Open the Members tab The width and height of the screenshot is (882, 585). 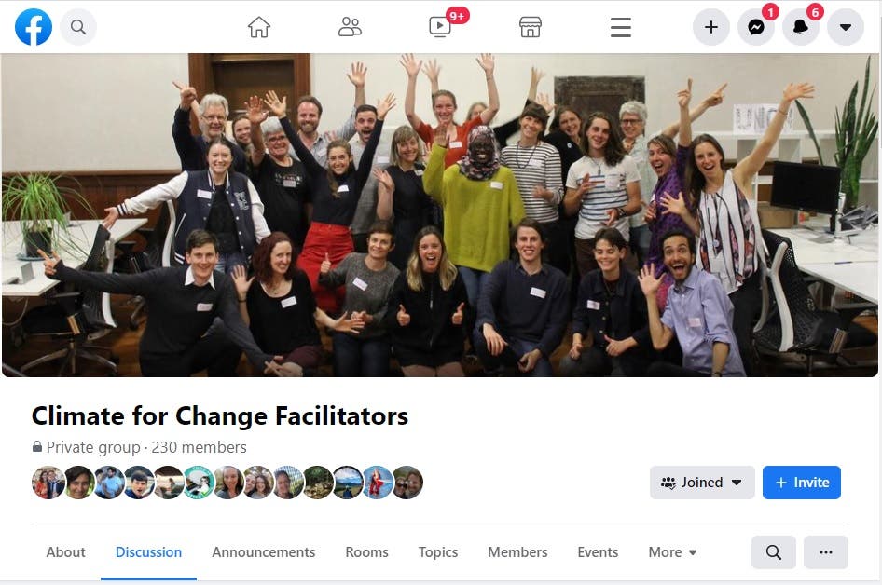(x=517, y=552)
